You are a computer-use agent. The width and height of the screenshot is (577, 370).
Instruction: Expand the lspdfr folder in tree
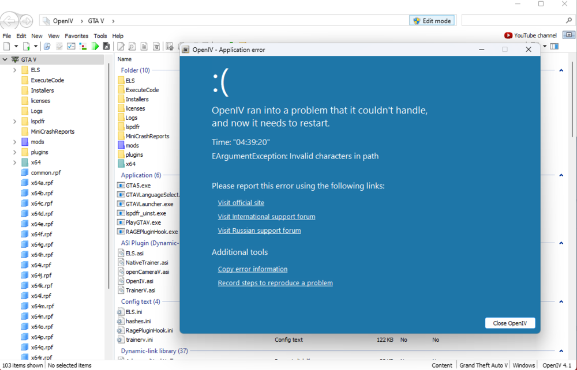click(15, 121)
